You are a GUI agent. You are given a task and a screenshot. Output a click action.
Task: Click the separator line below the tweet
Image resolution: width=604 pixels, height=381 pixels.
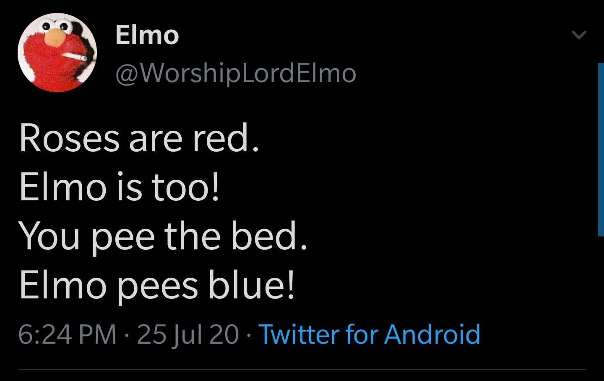pyautogui.click(x=302, y=370)
